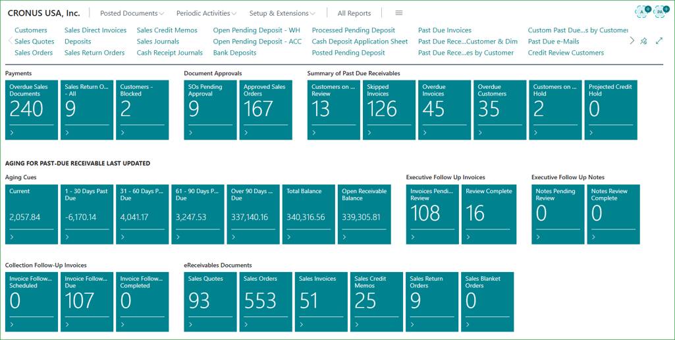The image size is (675, 340).
Task: Open the eReceivables Sales Orders tile showing 553
Action: 265,302
